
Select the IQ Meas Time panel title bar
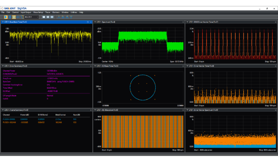(139, 66)
